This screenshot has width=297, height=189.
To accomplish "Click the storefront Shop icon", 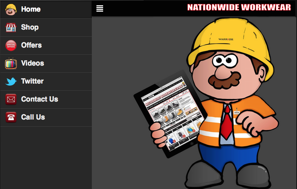I will pyautogui.click(x=11, y=27).
